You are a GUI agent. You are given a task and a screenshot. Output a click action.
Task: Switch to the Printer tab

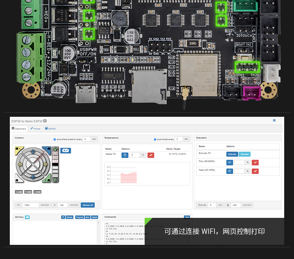coord(35,129)
